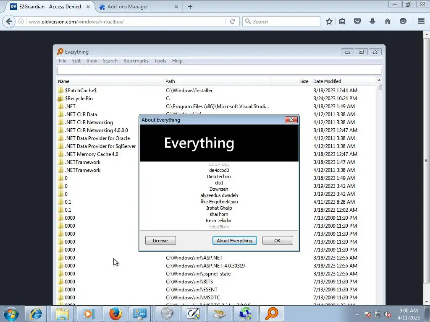Image resolution: width=430 pixels, height=322 pixels.
Task: Click contributor name Åke Engelbrektson
Action: pos(219,202)
